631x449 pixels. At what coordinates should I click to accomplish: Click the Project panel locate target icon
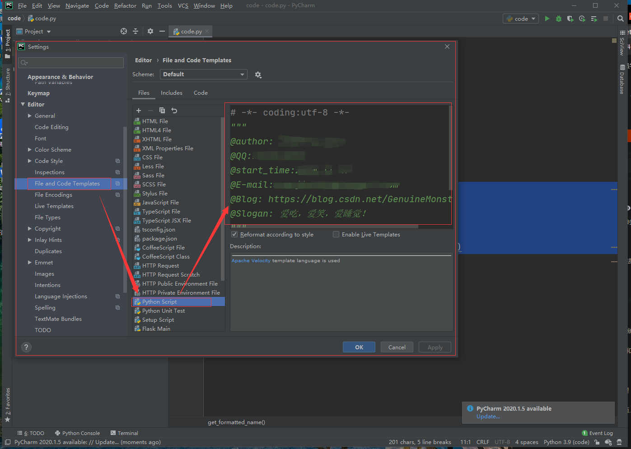tap(124, 31)
